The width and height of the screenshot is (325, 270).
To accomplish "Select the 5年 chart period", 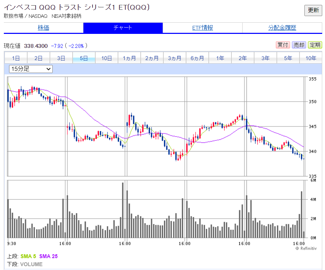I will click(x=288, y=58).
